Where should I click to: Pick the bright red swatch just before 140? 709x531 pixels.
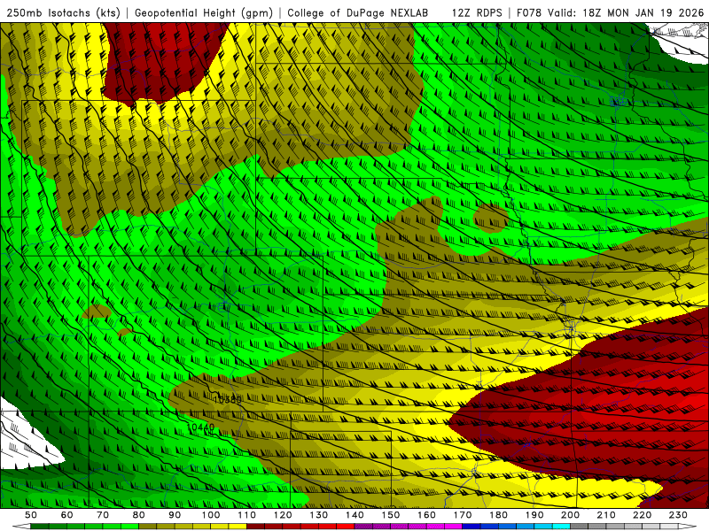[x=346, y=527]
